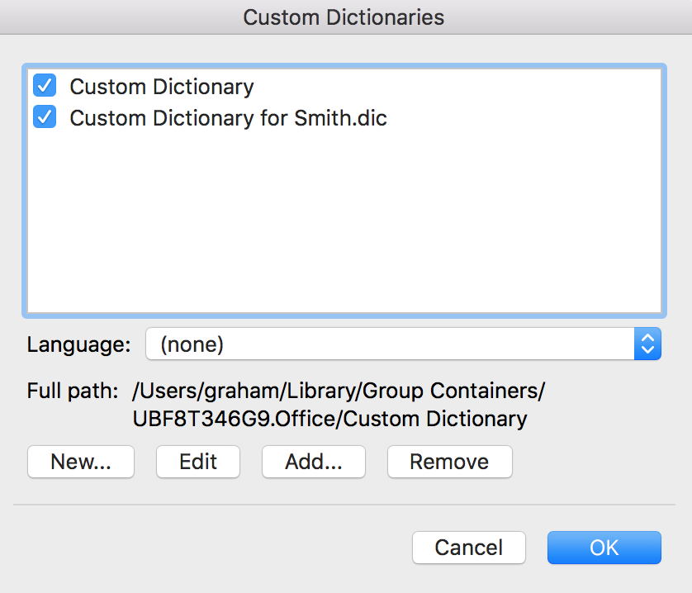692x593 pixels.
Task: Click the Language: label
Action: (79, 344)
